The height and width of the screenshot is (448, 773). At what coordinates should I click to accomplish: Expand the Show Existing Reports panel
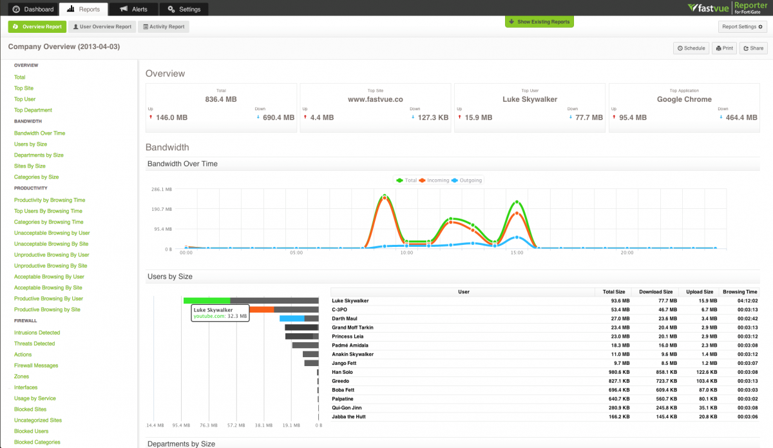click(x=539, y=22)
